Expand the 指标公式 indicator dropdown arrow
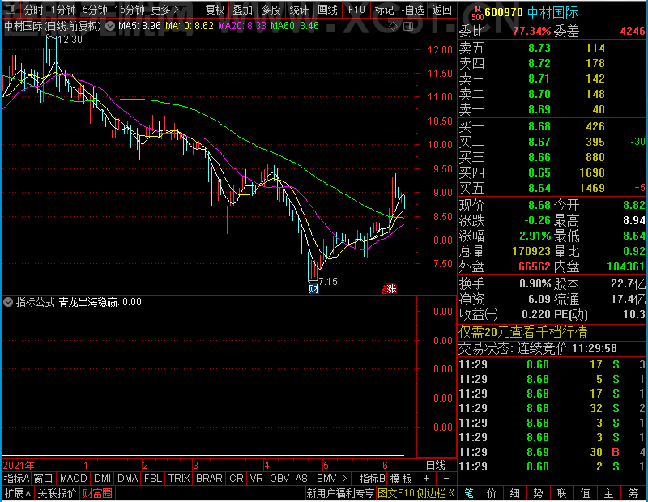 (x=8, y=302)
